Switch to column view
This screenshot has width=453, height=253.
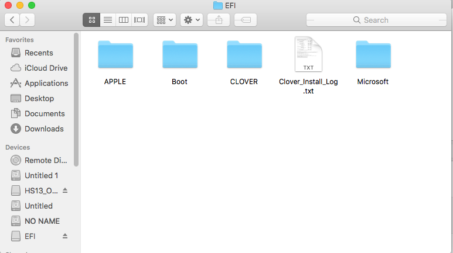pyautogui.click(x=123, y=20)
